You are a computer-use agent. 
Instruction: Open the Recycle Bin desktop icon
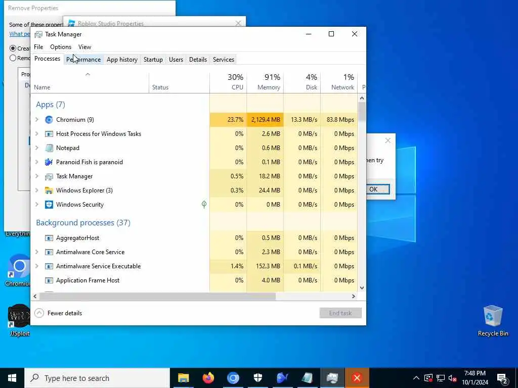point(493,321)
